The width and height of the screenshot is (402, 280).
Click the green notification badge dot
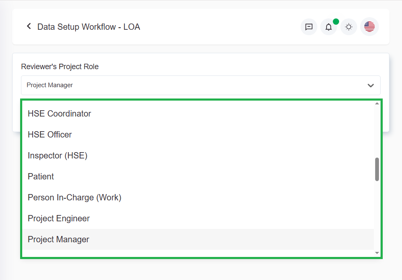point(336,21)
